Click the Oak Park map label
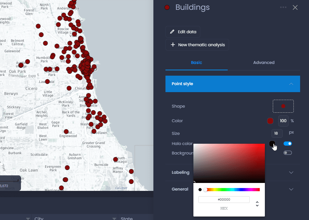Screen dimensions: 309x220 [17, 72]
